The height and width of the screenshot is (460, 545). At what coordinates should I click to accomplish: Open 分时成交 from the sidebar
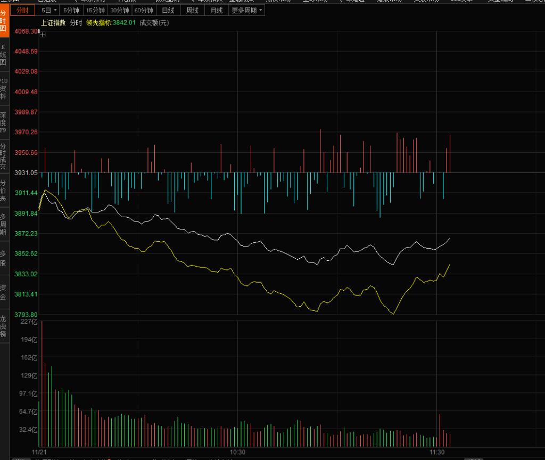[4, 156]
